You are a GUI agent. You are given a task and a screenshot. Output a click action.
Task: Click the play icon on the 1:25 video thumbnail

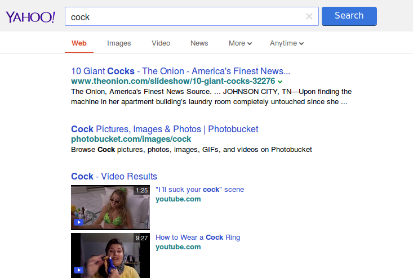pyautogui.click(x=79, y=222)
